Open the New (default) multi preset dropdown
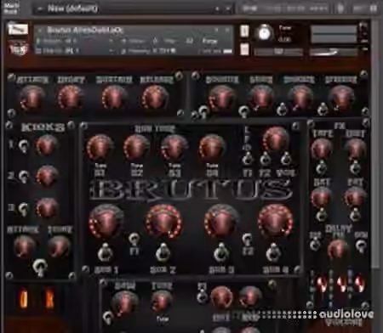 click(134, 8)
